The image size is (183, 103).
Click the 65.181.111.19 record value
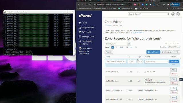point(150,72)
